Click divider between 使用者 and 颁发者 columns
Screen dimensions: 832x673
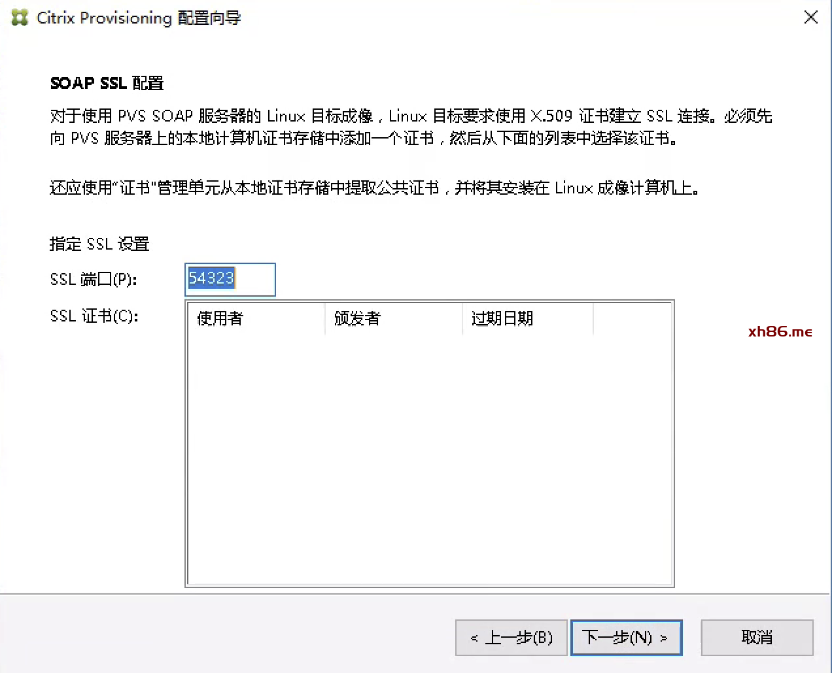click(x=325, y=318)
